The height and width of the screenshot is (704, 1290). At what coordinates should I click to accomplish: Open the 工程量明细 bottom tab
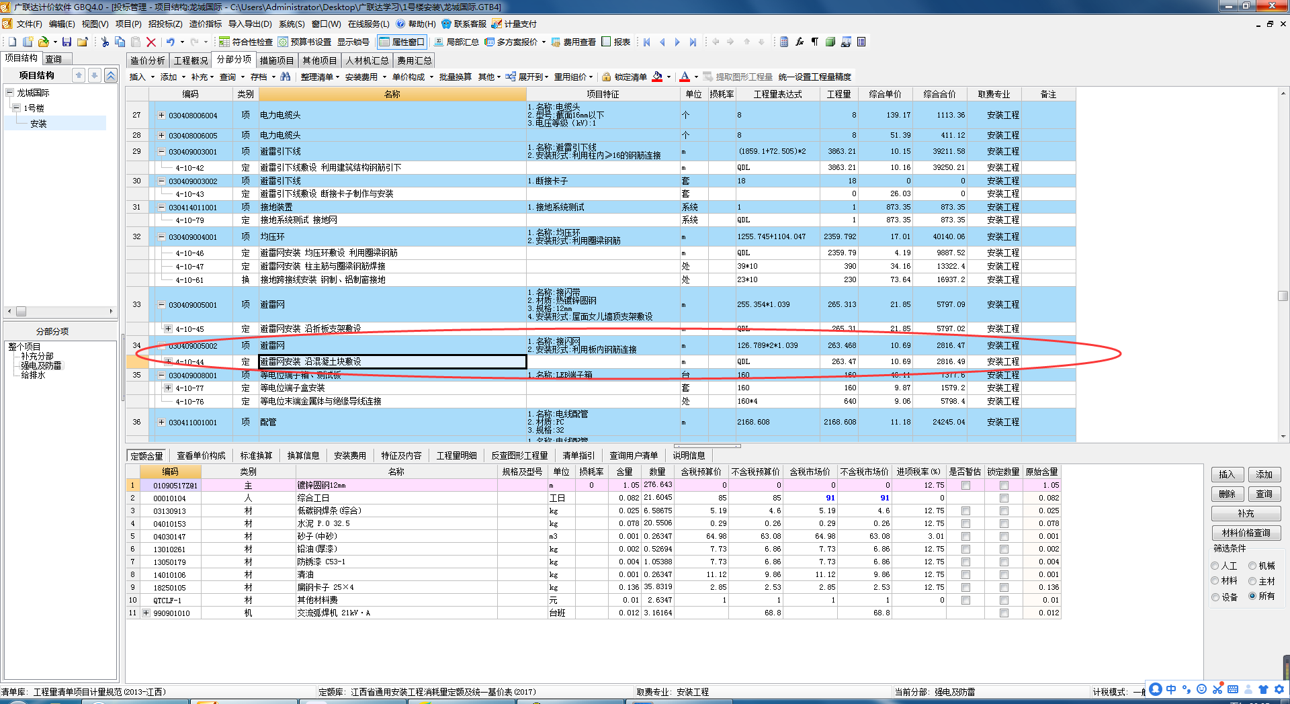pos(456,455)
